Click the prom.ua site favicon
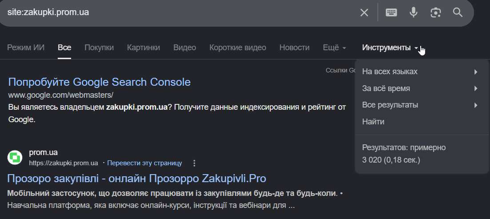Screen dimensions: 490x219 pos(15,157)
